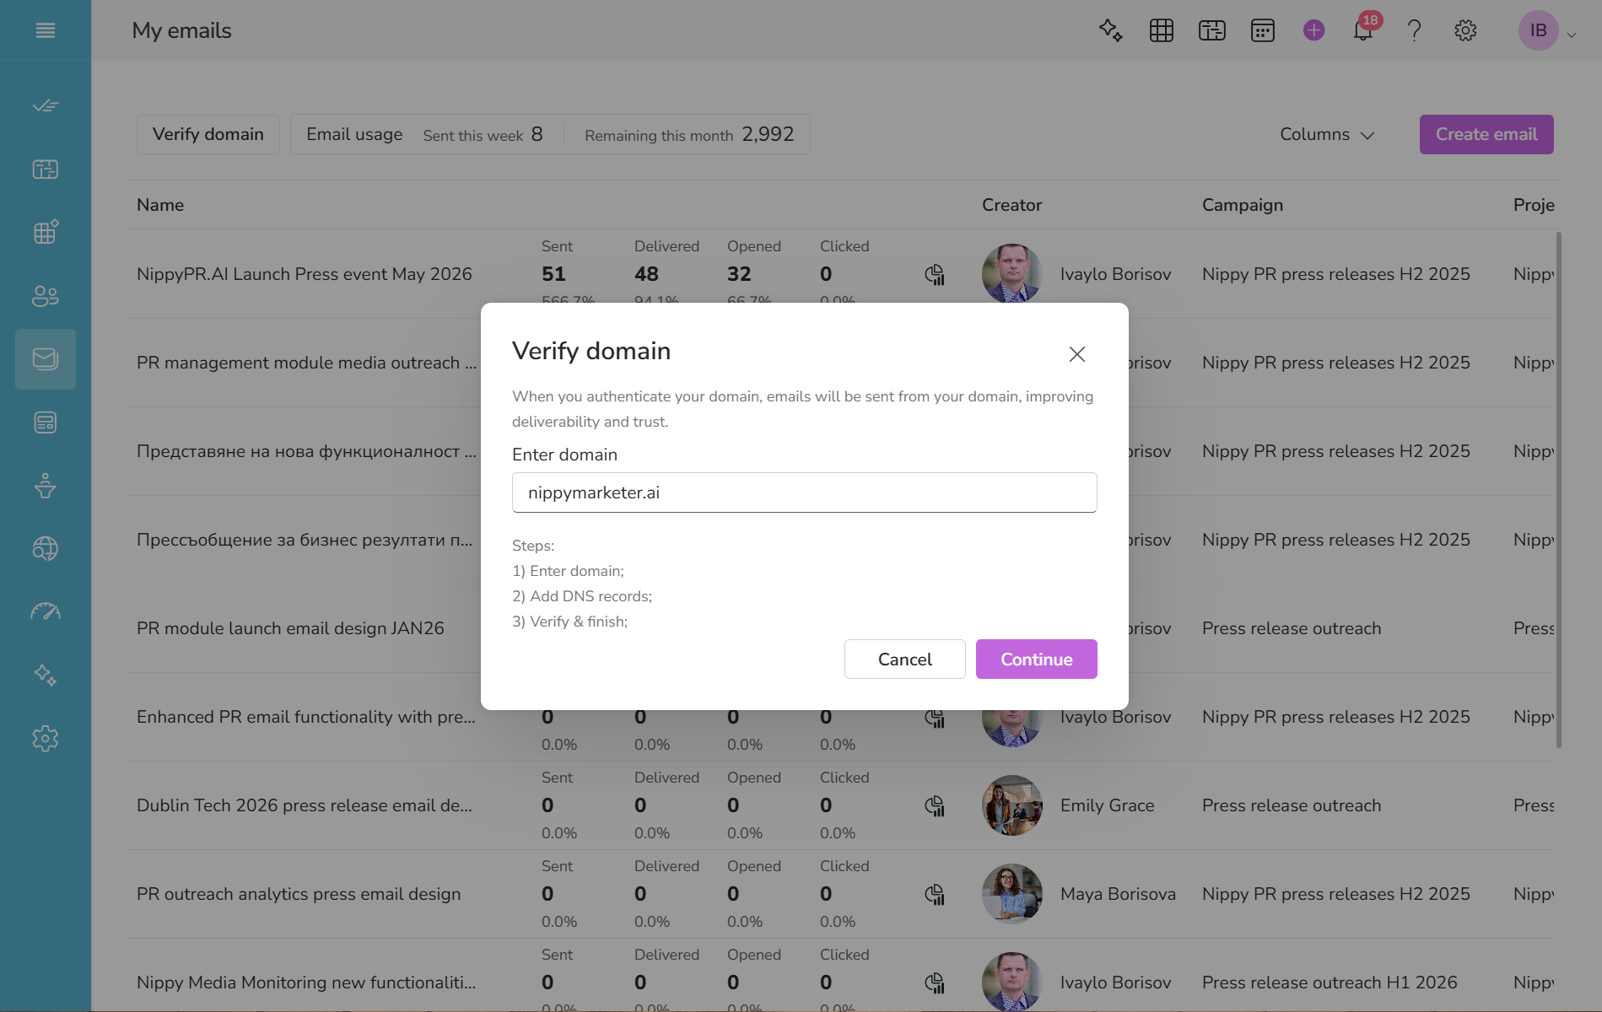1602x1012 pixels.
Task: Open the speedometer dashboard icon in sidebar
Action: pos(46,612)
